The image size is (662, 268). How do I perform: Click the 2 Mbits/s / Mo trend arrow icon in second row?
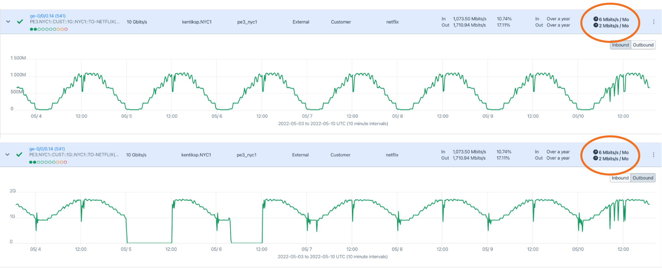click(595, 158)
